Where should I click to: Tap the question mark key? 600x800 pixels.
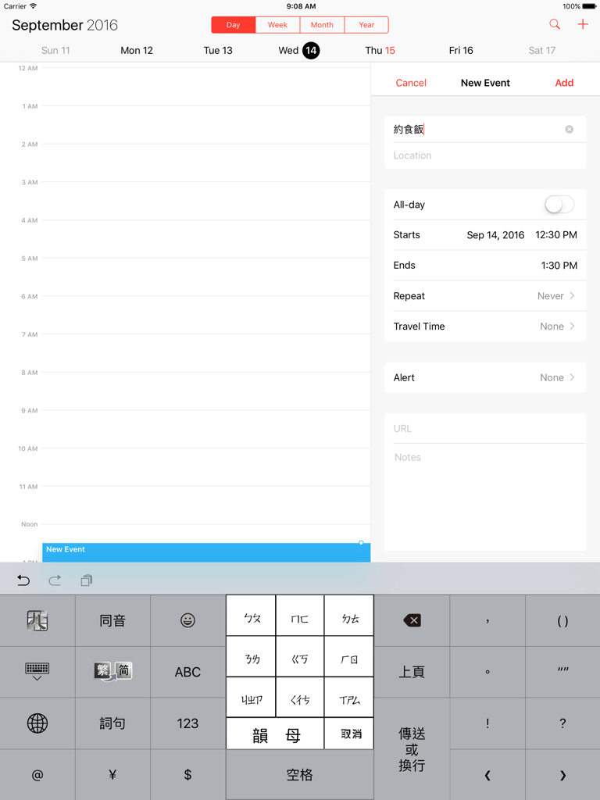point(562,723)
